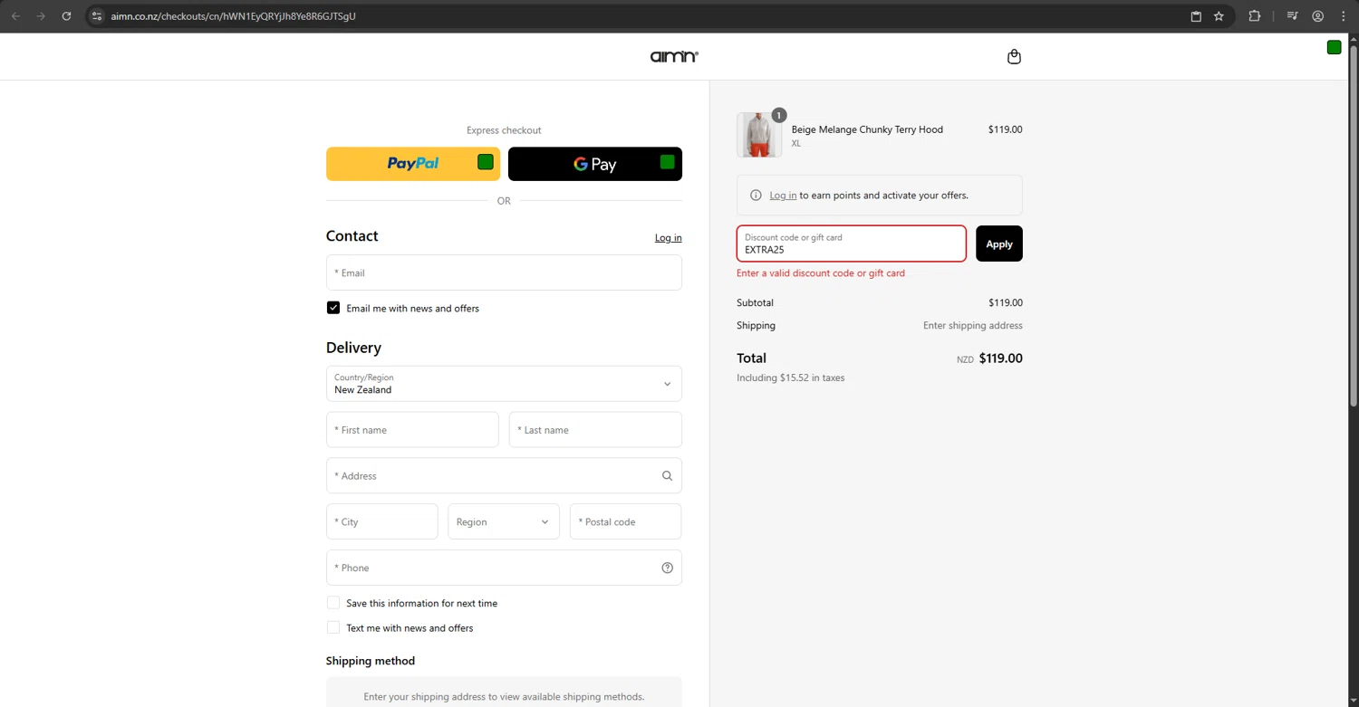This screenshot has height=707, width=1359.
Task: Open the Chrome three-dot menu
Action: tap(1343, 16)
